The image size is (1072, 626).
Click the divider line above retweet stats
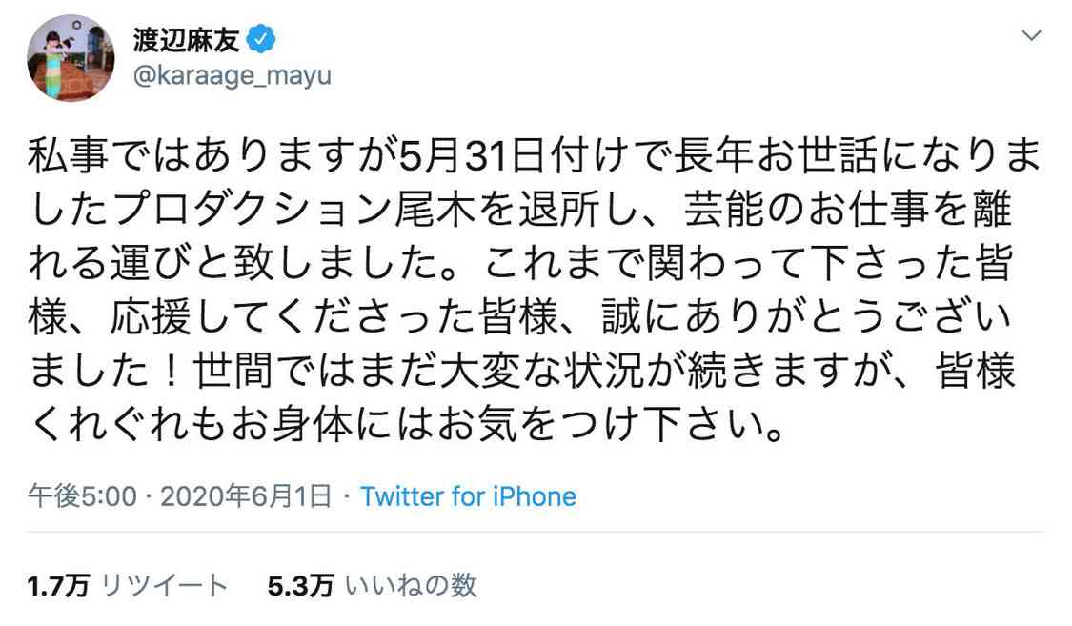(535, 532)
